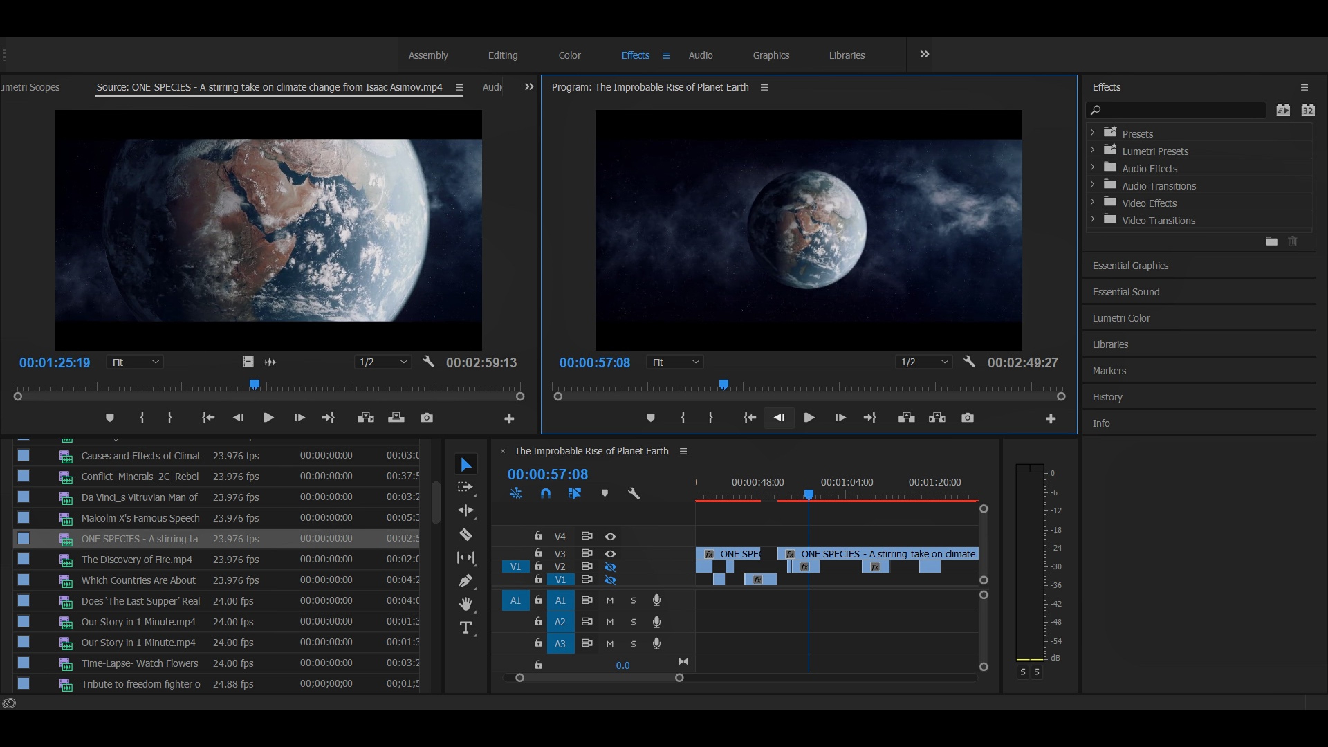Select the Hand tool
The width and height of the screenshot is (1328, 747).
tap(465, 604)
